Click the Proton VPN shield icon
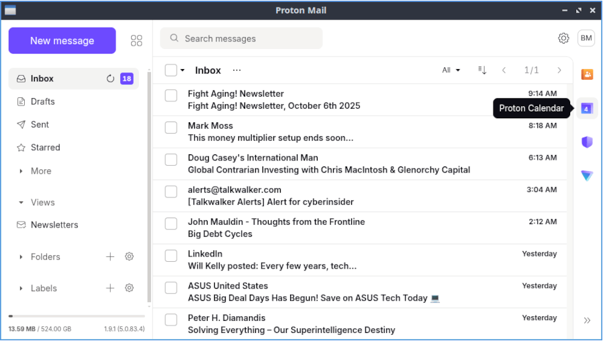The image size is (603, 341). coord(587,142)
